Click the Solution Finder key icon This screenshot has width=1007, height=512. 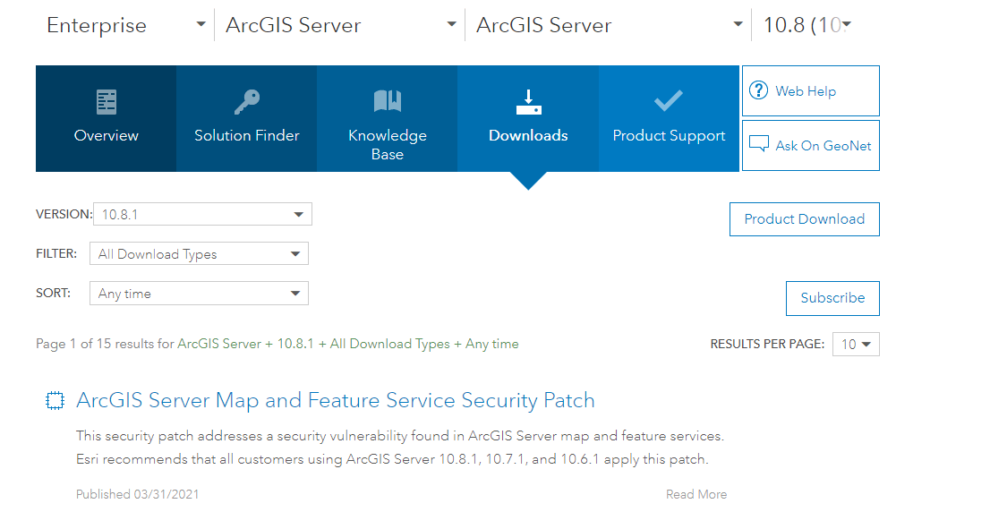[x=247, y=101]
